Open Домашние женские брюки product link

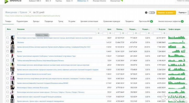(x=34, y=74)
